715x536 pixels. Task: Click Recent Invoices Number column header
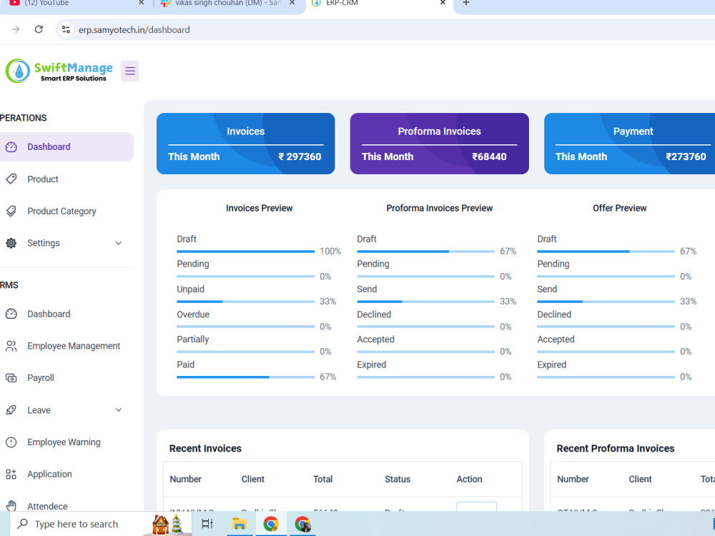pyautogui.click(x=185, y=479)
